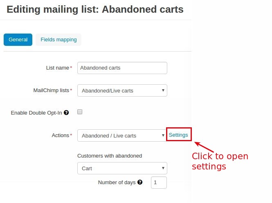Click the Number of days label text
The image size is (272, 203).
click(x=117, y=183)
